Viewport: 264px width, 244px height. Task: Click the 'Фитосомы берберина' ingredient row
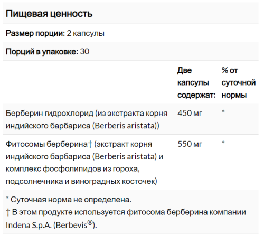coord(130,162)
